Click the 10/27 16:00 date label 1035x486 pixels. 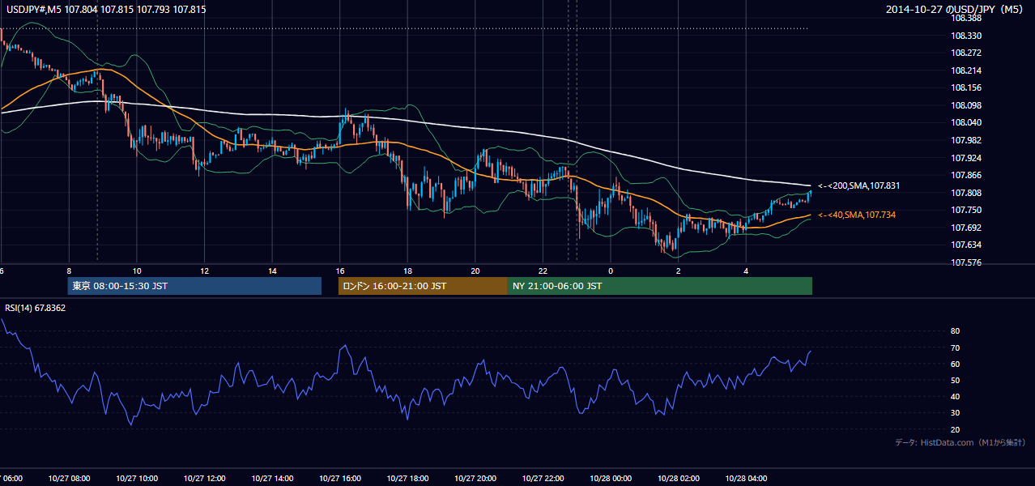[x=340, y=479]
